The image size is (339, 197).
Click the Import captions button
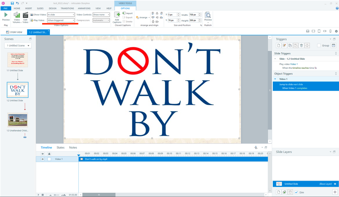pyautogui.click(x=128, y=13)
